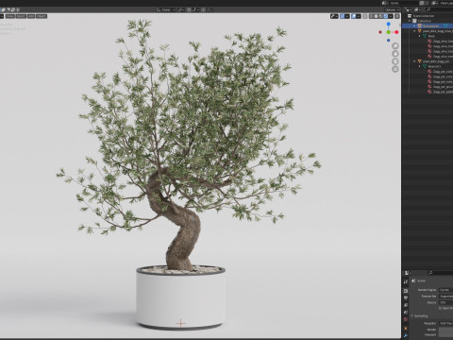Screen dimensions: 453x340
Task: Open the Object properties tab
Action: (406, 328)
